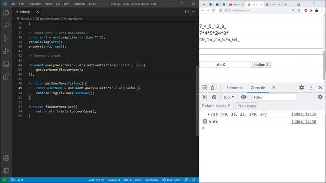
Task: Open the Run menu
Action: click(x=67, y=4)
